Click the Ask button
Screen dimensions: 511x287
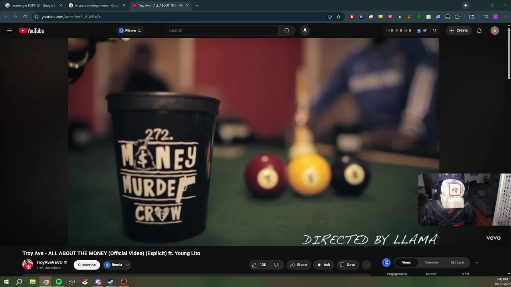pos(323,265)
